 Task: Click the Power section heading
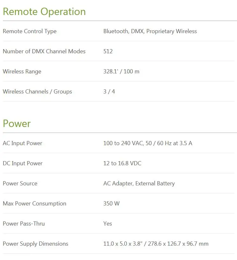coord(17,123)
